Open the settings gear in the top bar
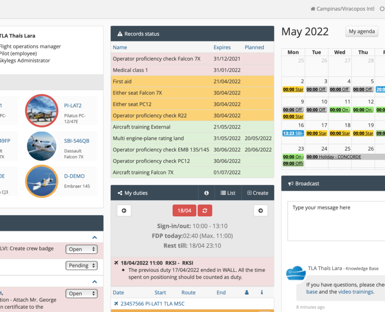The height and width of the screenshot is (312, 385). (x=381, y=9)
